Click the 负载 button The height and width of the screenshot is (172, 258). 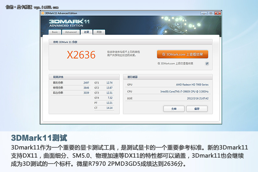(174, 109)
